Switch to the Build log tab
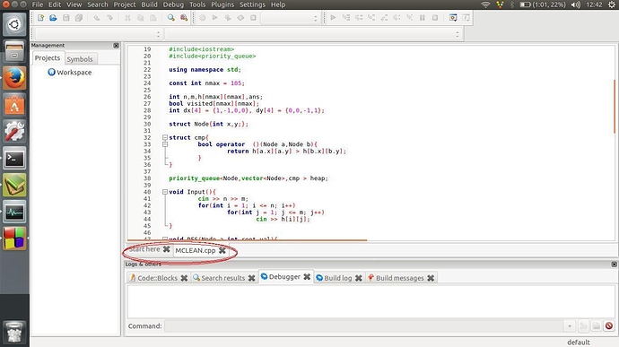The width and height of the screenshot is (619, 347). point(338,278)
